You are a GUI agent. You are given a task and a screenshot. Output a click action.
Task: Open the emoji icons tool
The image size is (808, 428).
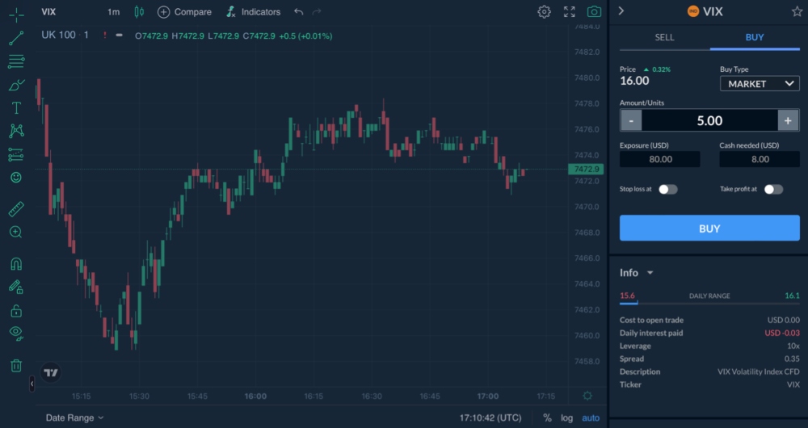16,178
